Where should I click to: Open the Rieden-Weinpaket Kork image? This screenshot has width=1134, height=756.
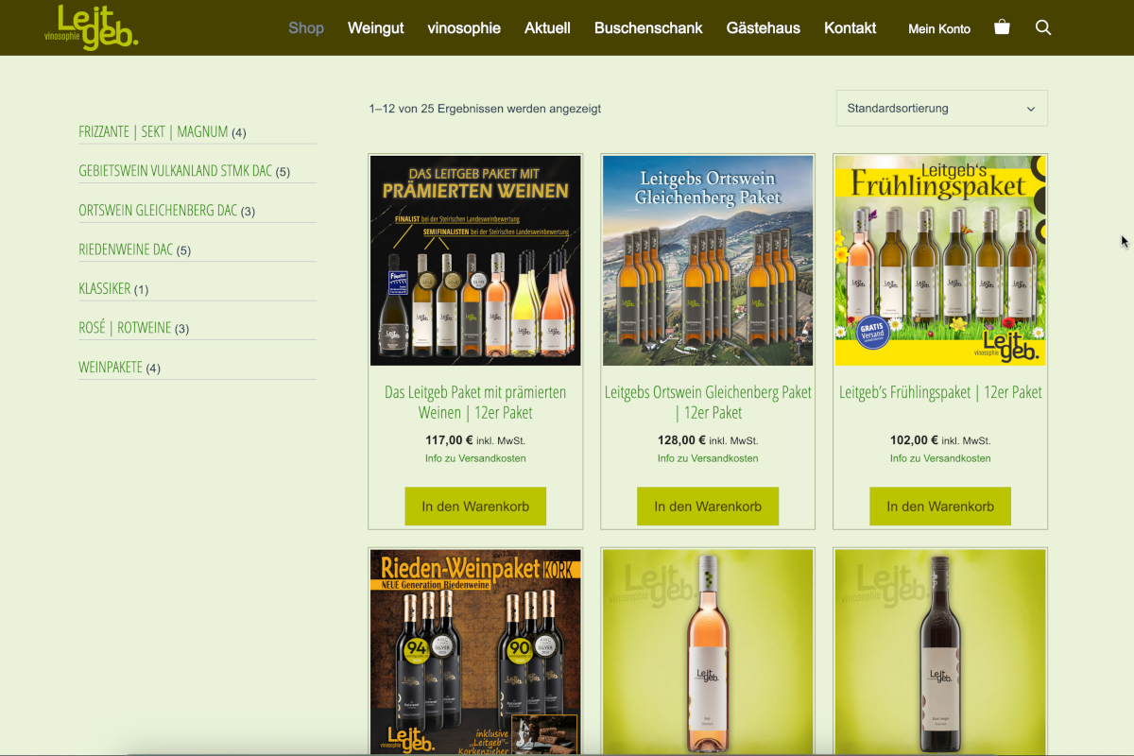point(475,652)
